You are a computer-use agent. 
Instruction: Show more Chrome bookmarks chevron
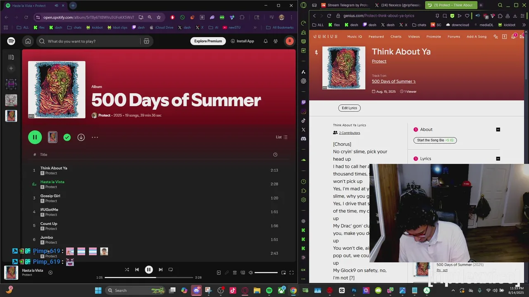click(x=255, y=28)
